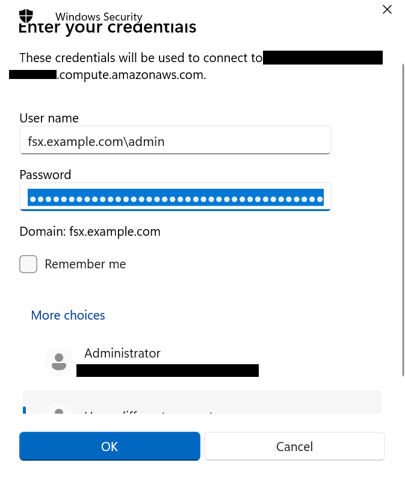Click the Administrator account avatar icon
The image size is (405, 480).
[59, 361]
